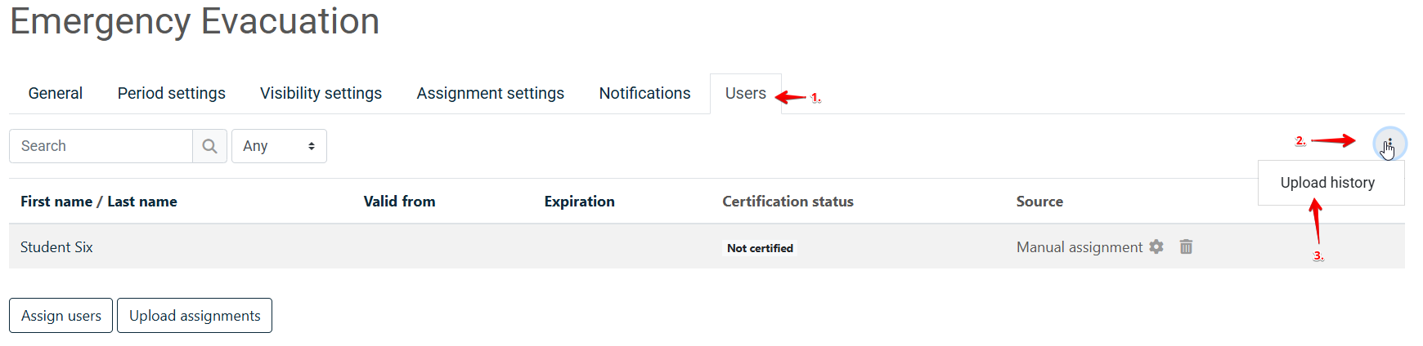Delete Student Six assignment with trash icon
Screen dimensions: 1423x346
click(x=1186, y=246)
